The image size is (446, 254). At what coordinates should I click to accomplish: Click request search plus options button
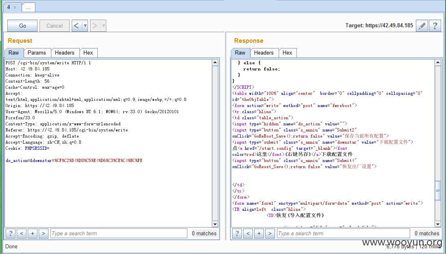[33, 233]
